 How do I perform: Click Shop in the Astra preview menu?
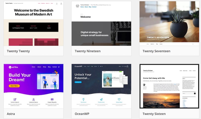(x=44, y=67)
